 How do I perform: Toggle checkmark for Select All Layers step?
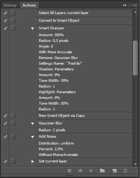pos(5,13)
